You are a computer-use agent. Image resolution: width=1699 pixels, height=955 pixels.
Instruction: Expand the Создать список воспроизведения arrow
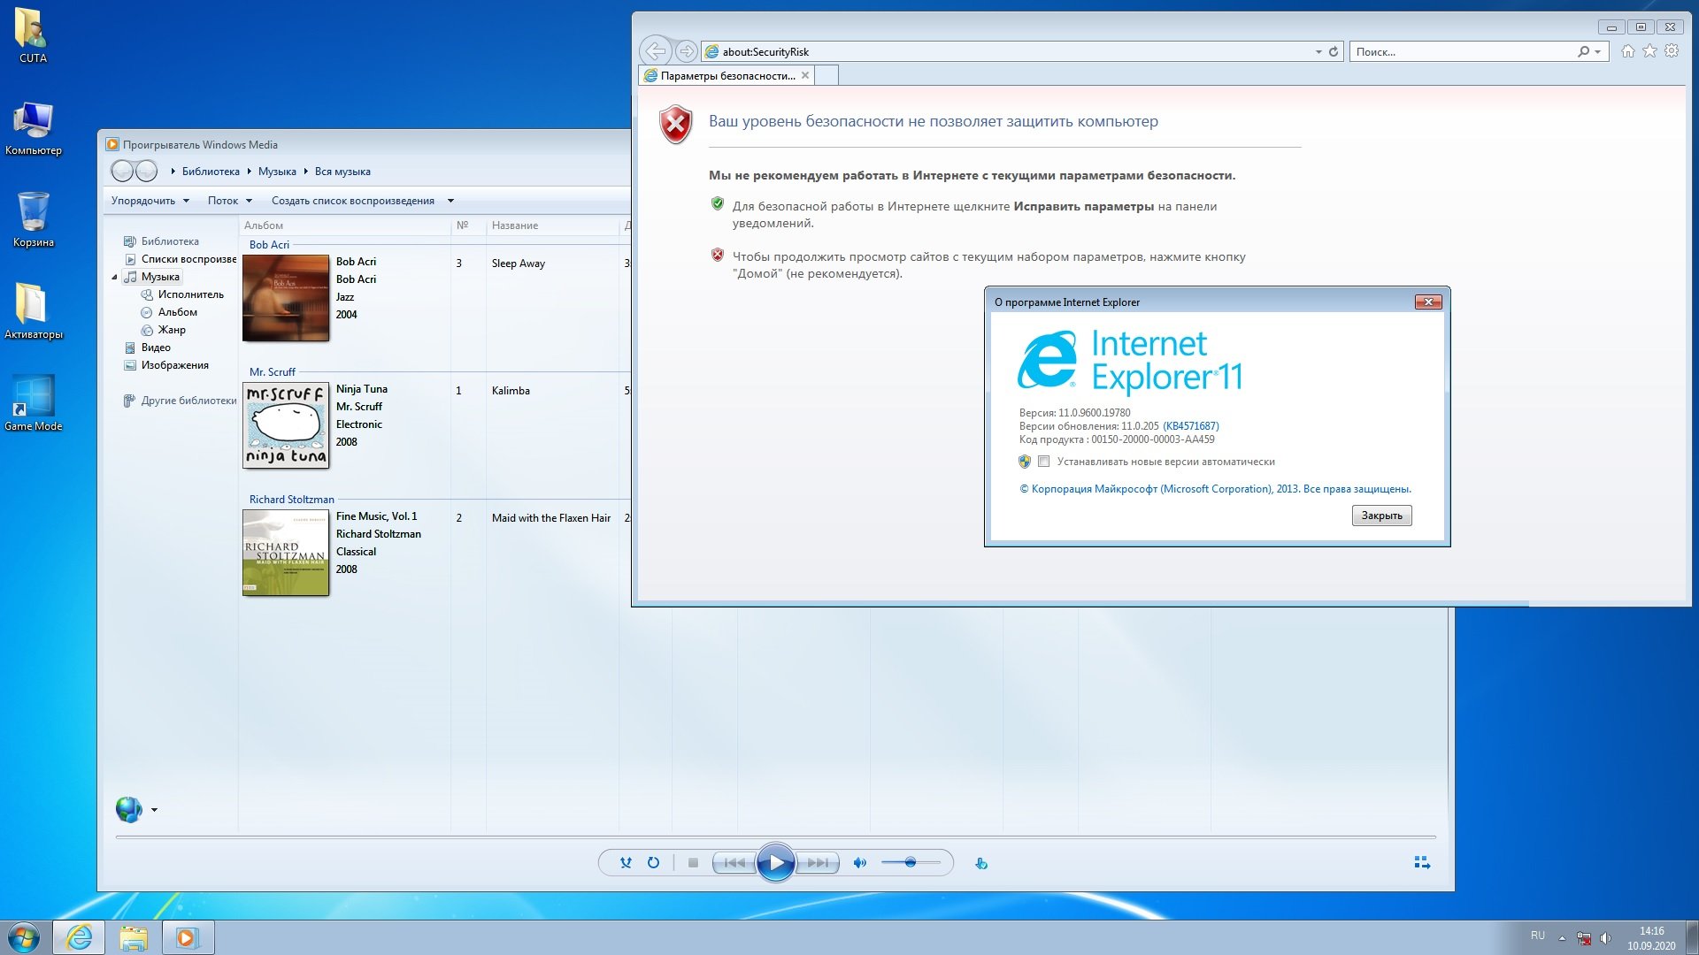(450, 201)
